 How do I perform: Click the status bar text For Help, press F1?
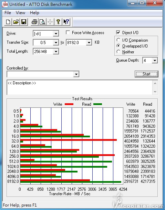tap(20, 205)
